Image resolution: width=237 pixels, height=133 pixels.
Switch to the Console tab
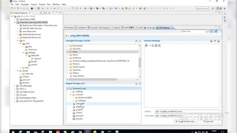[x=93, y=28]
